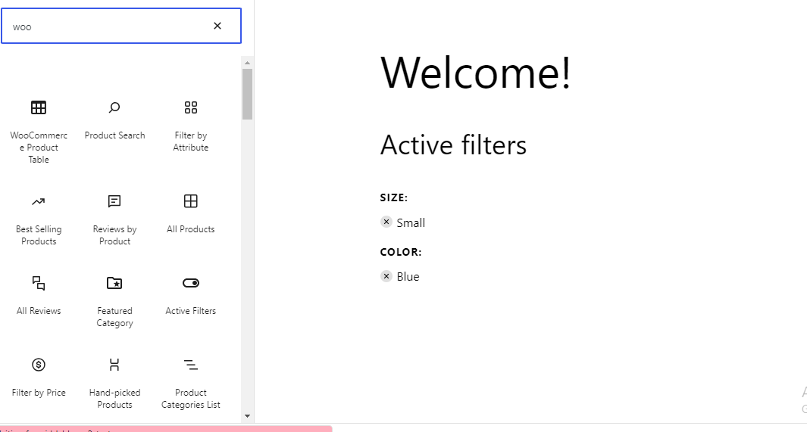Select the All Reviews block icon
The image size is (807, 432).
tap(39, 284)
